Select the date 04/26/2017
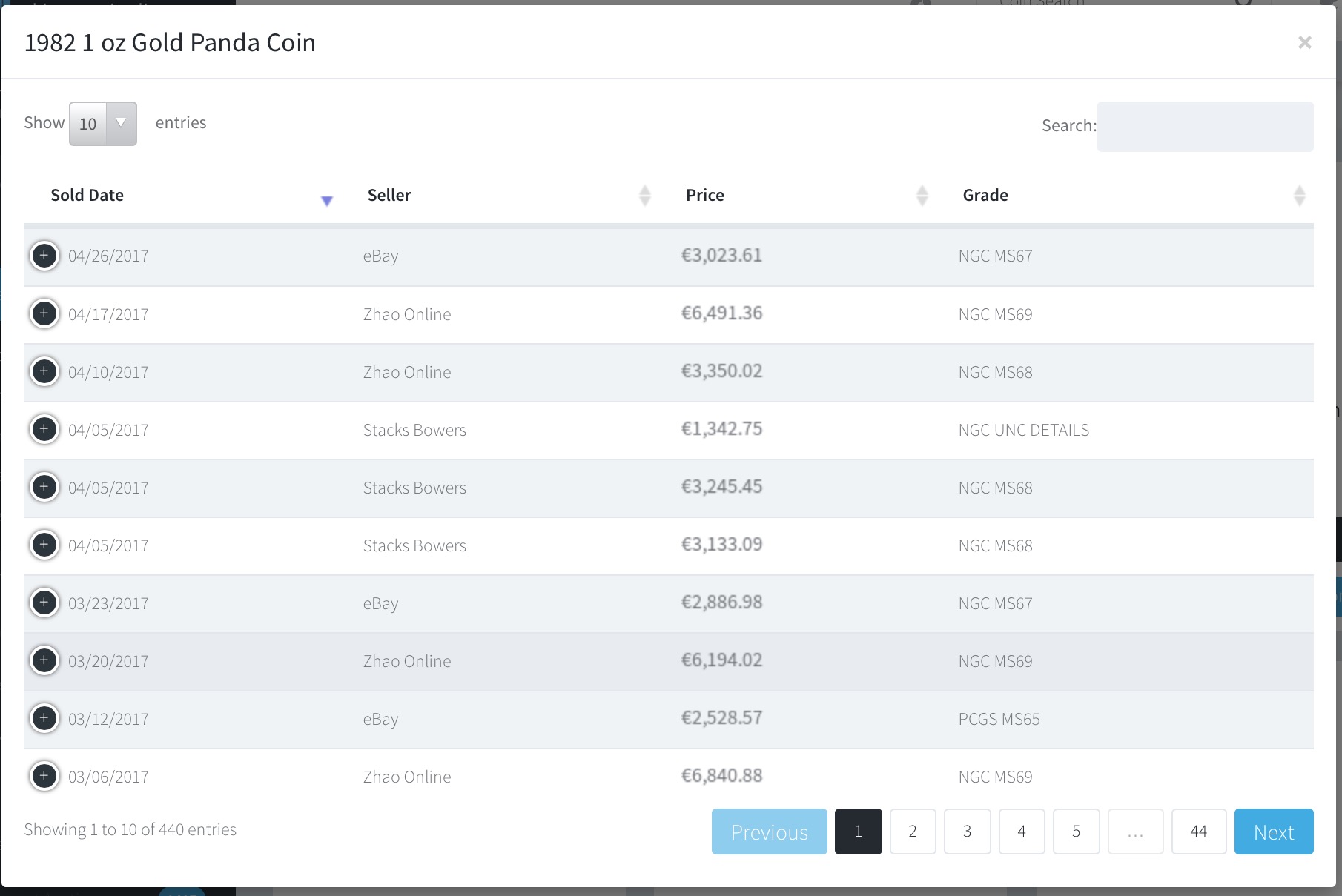 tap(108, 256)
